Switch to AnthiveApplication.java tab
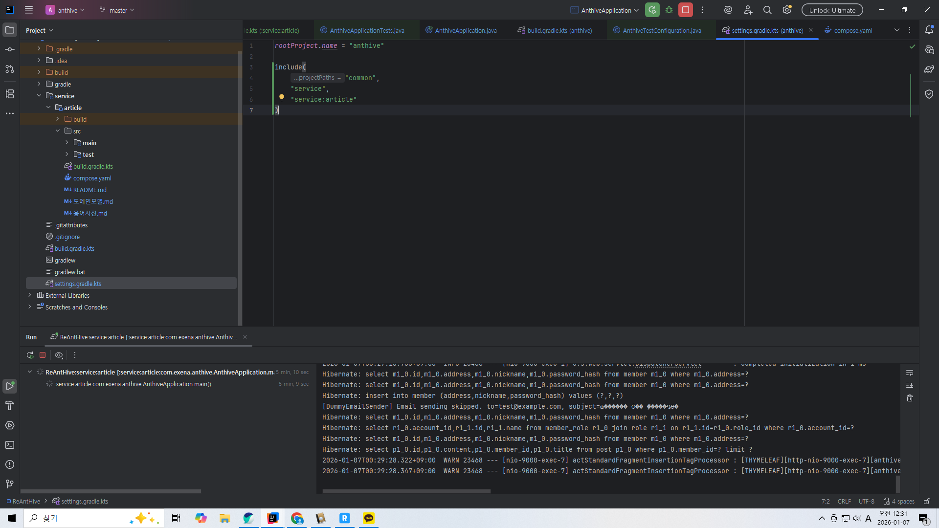This screenshot has height=528, width=939. click(465, 30)
